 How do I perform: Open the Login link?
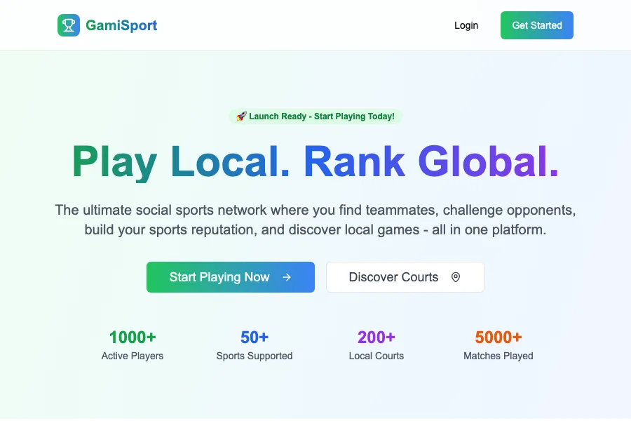pyautogui.click(x=466, y=25)
